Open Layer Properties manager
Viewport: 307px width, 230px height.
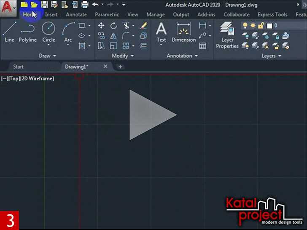(227, 35)
